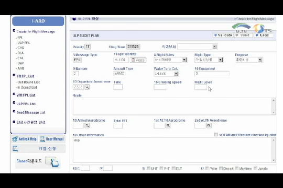
Task: Open the Purpose dropdown
Action: (260, 60)
